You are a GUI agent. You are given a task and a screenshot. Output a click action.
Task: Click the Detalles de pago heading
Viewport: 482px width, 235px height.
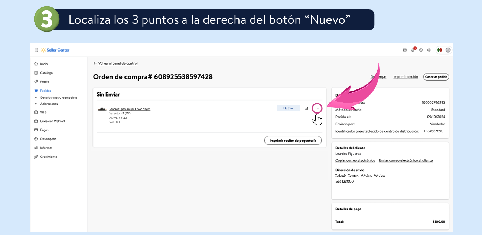(x=348, y=209)
